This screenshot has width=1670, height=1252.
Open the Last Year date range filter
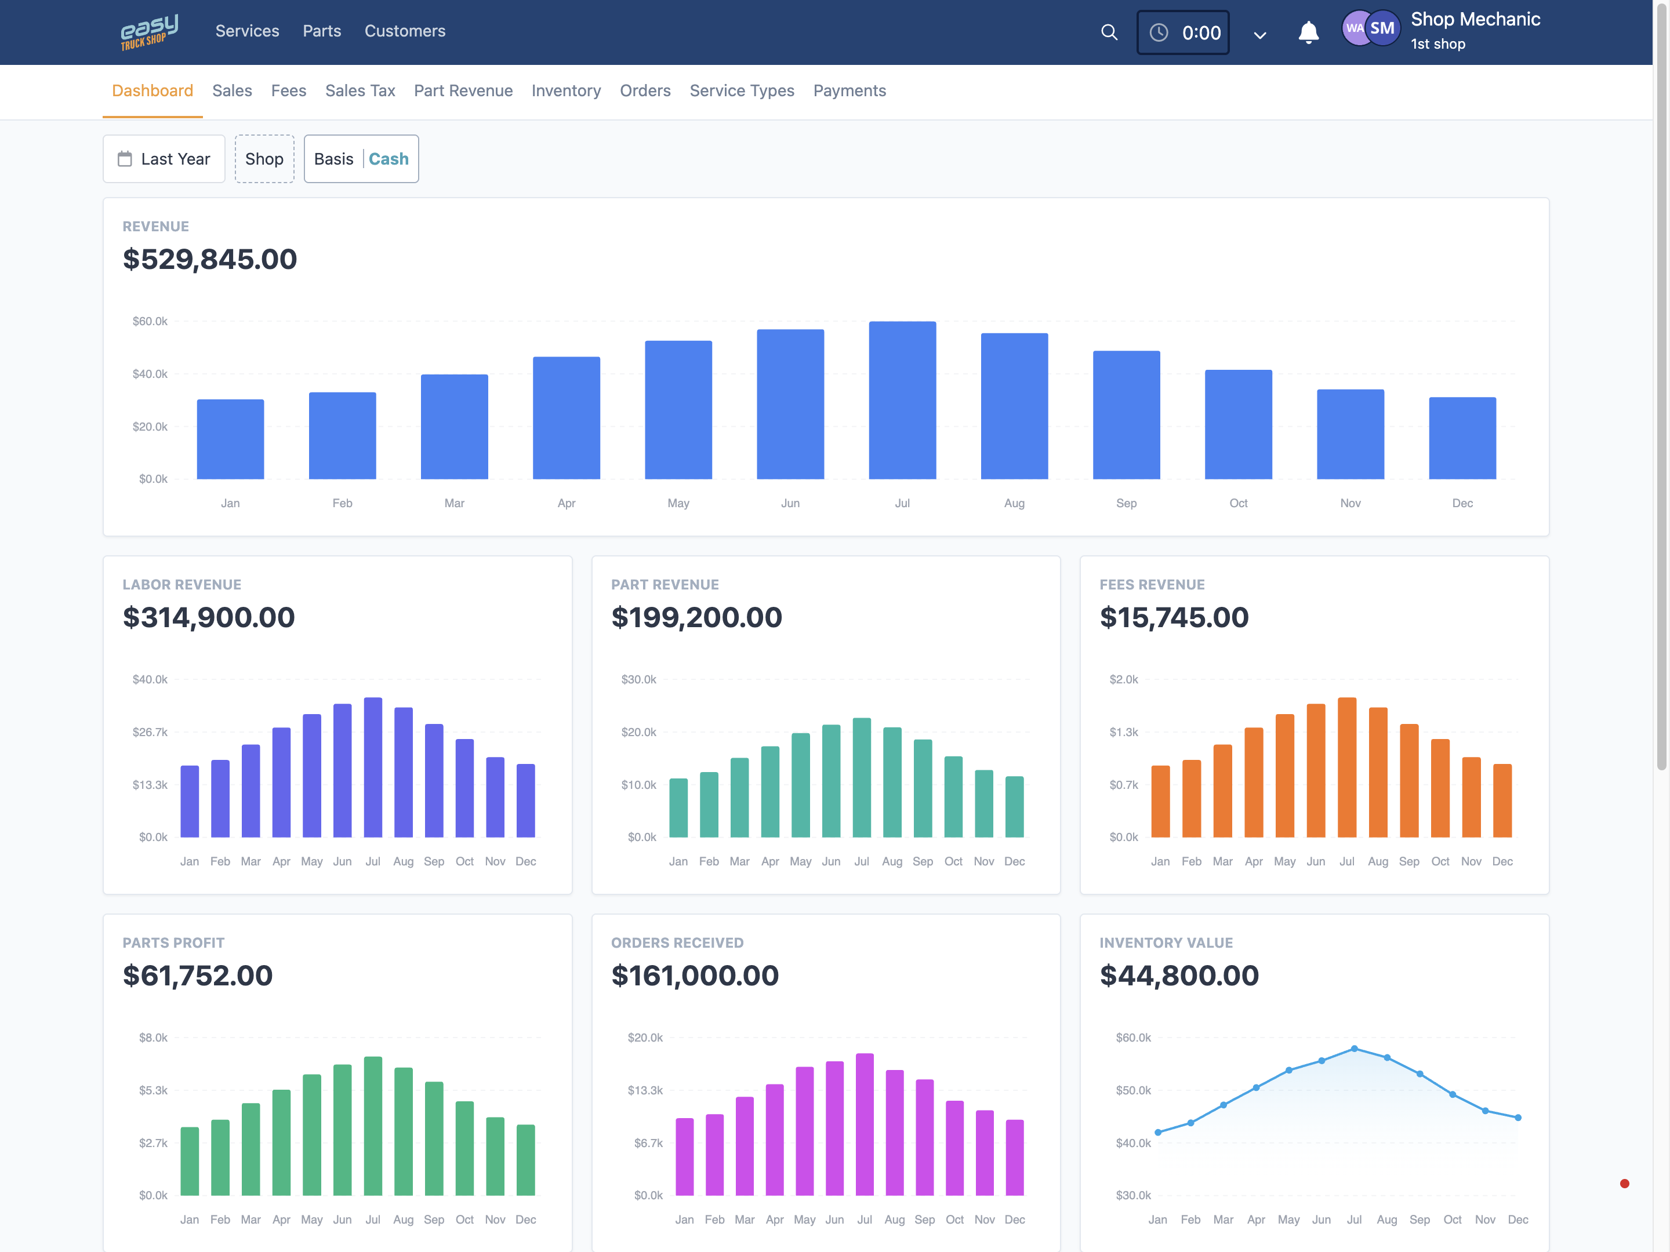164,158
